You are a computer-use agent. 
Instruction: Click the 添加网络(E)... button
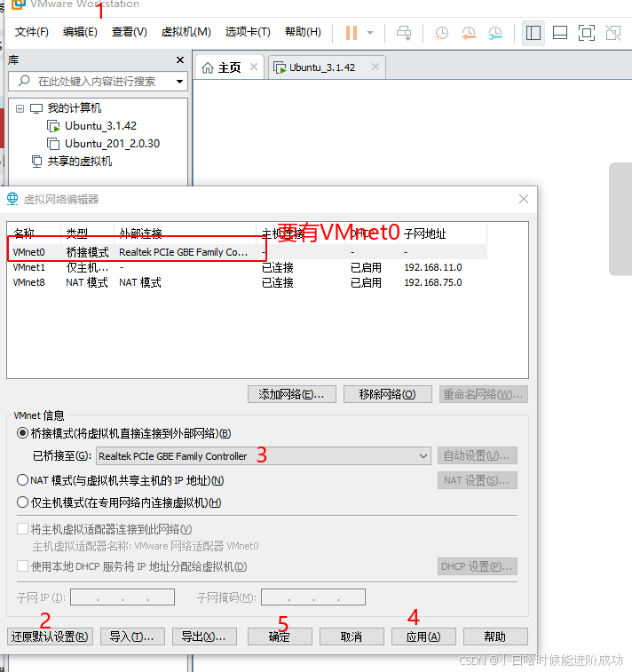[292, 394]
